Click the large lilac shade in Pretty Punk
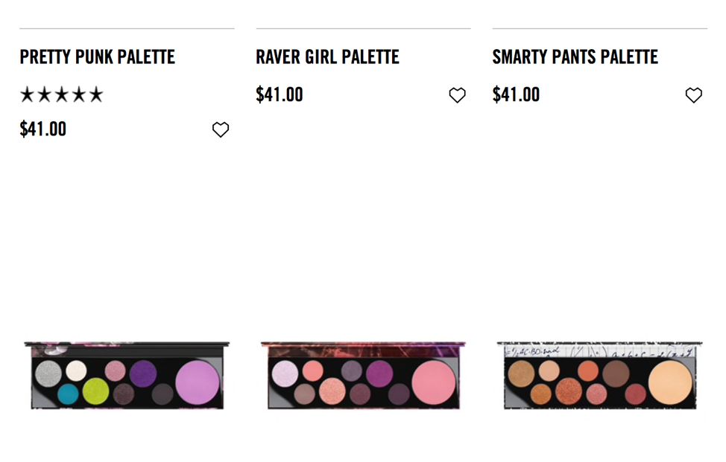 tap(198, 382)
